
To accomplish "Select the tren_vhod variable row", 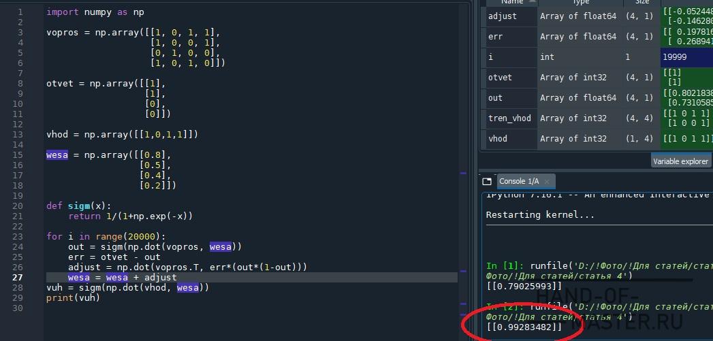I will 509,118.
